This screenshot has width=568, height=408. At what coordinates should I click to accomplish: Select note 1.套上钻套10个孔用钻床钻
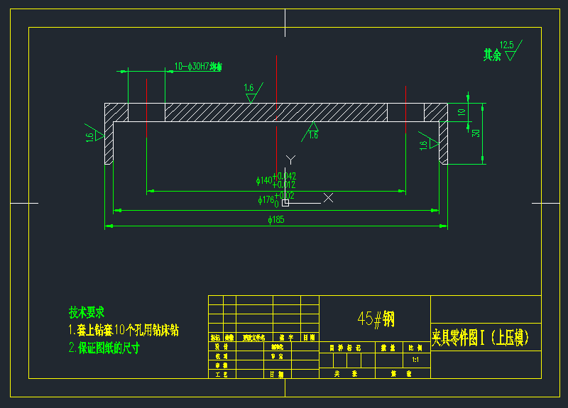(124, 330)
